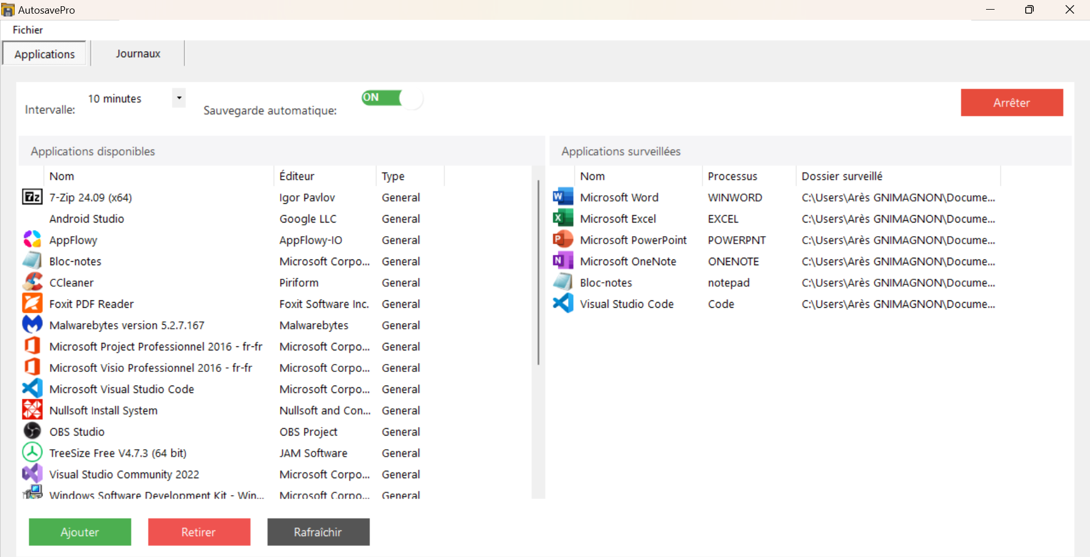
Task: Click the Microsoft Project Professionnel Office icon
Action: pos(32,346)
